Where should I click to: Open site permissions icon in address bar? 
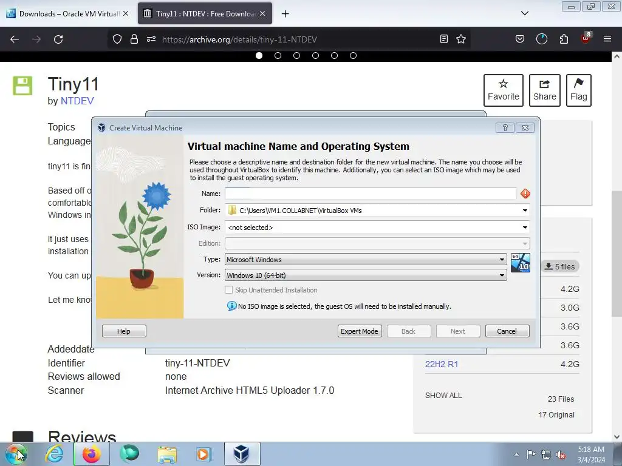click(x=151, y=39)
